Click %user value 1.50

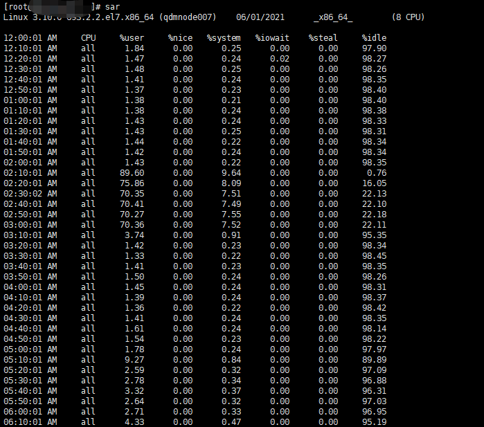point(134,277)
